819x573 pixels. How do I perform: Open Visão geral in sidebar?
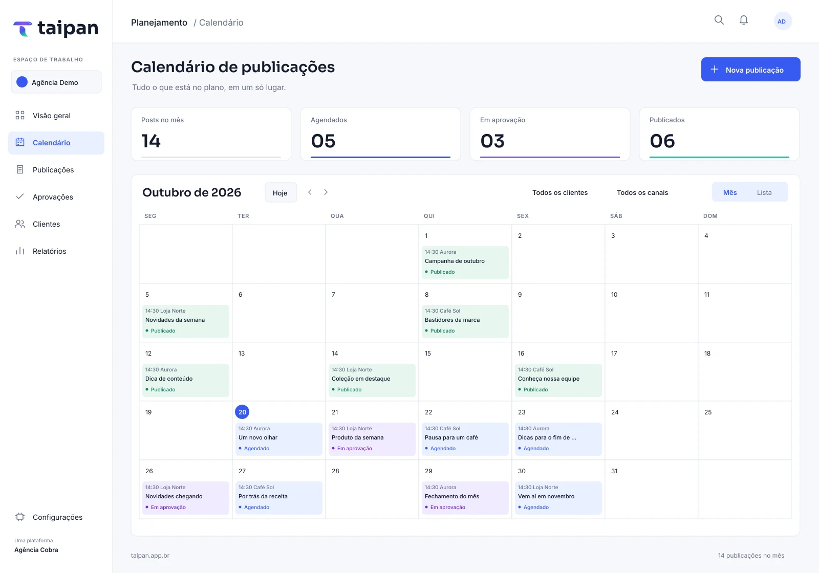pos(56,115)
